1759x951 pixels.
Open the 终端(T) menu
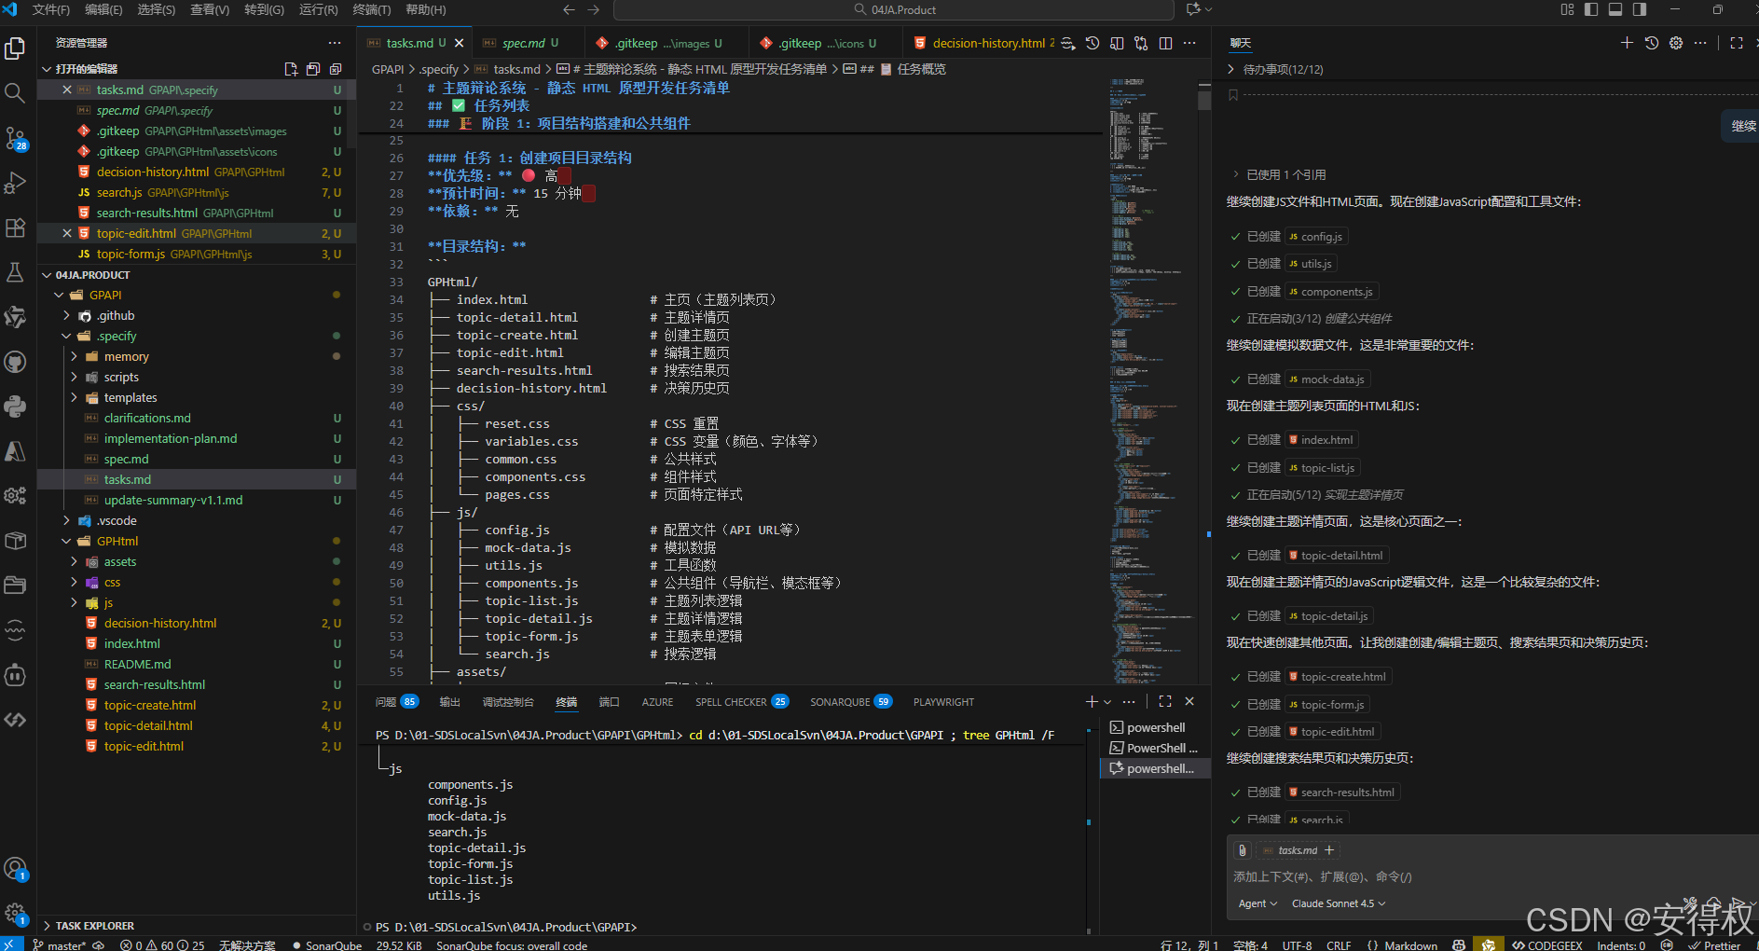point(372,9)
